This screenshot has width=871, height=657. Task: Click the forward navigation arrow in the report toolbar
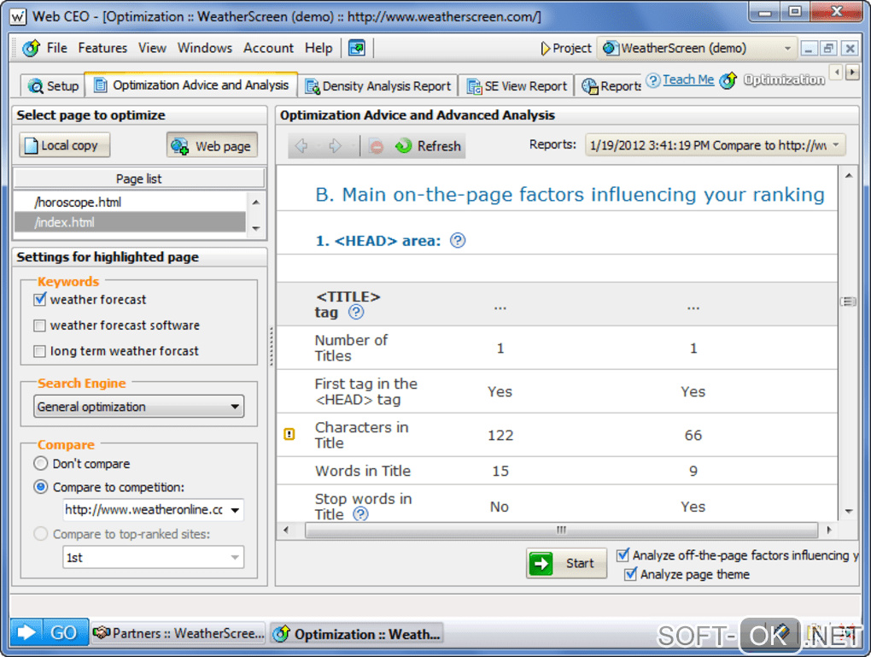tap(335, 146)
